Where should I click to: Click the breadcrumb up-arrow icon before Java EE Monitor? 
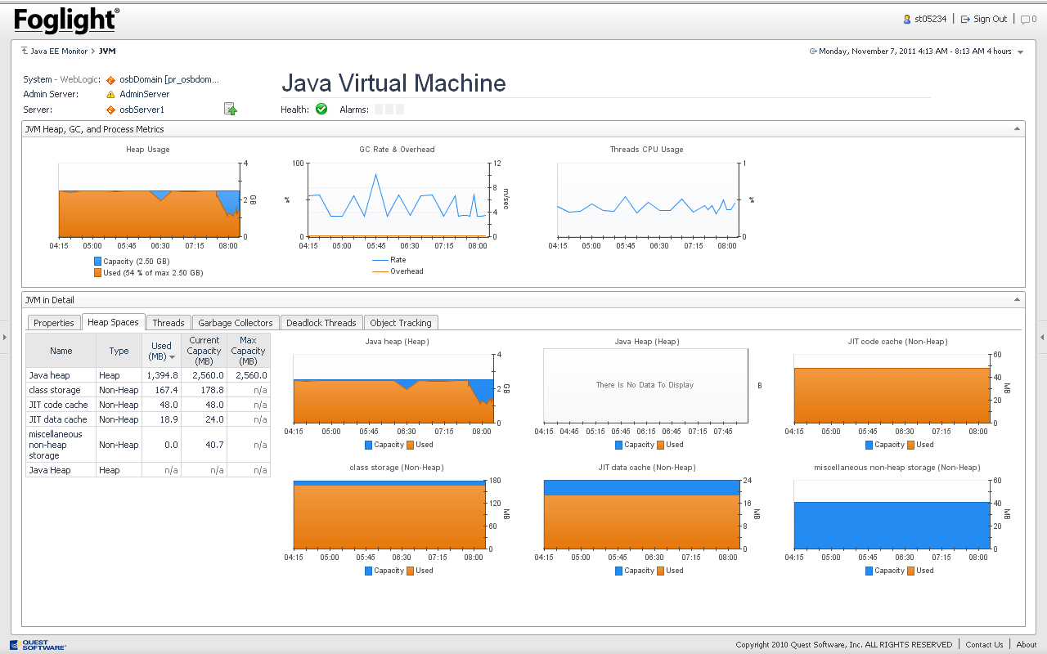click(25, 51)
